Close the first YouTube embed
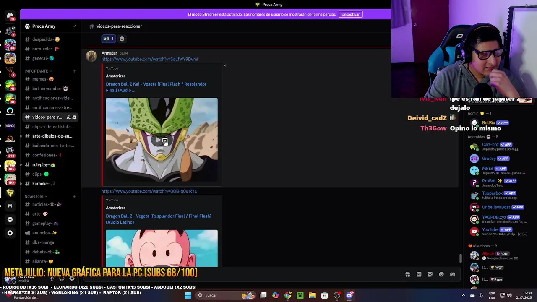 (225, 65)
